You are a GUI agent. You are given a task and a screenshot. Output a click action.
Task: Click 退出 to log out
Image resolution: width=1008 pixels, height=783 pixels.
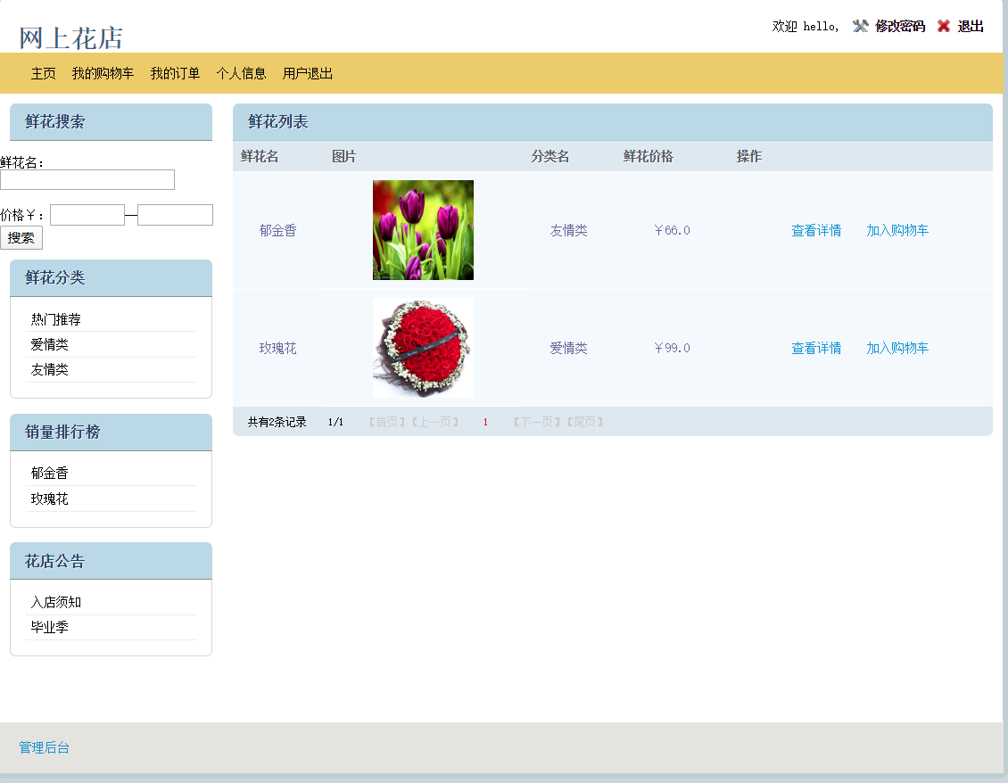click(971, 27)
